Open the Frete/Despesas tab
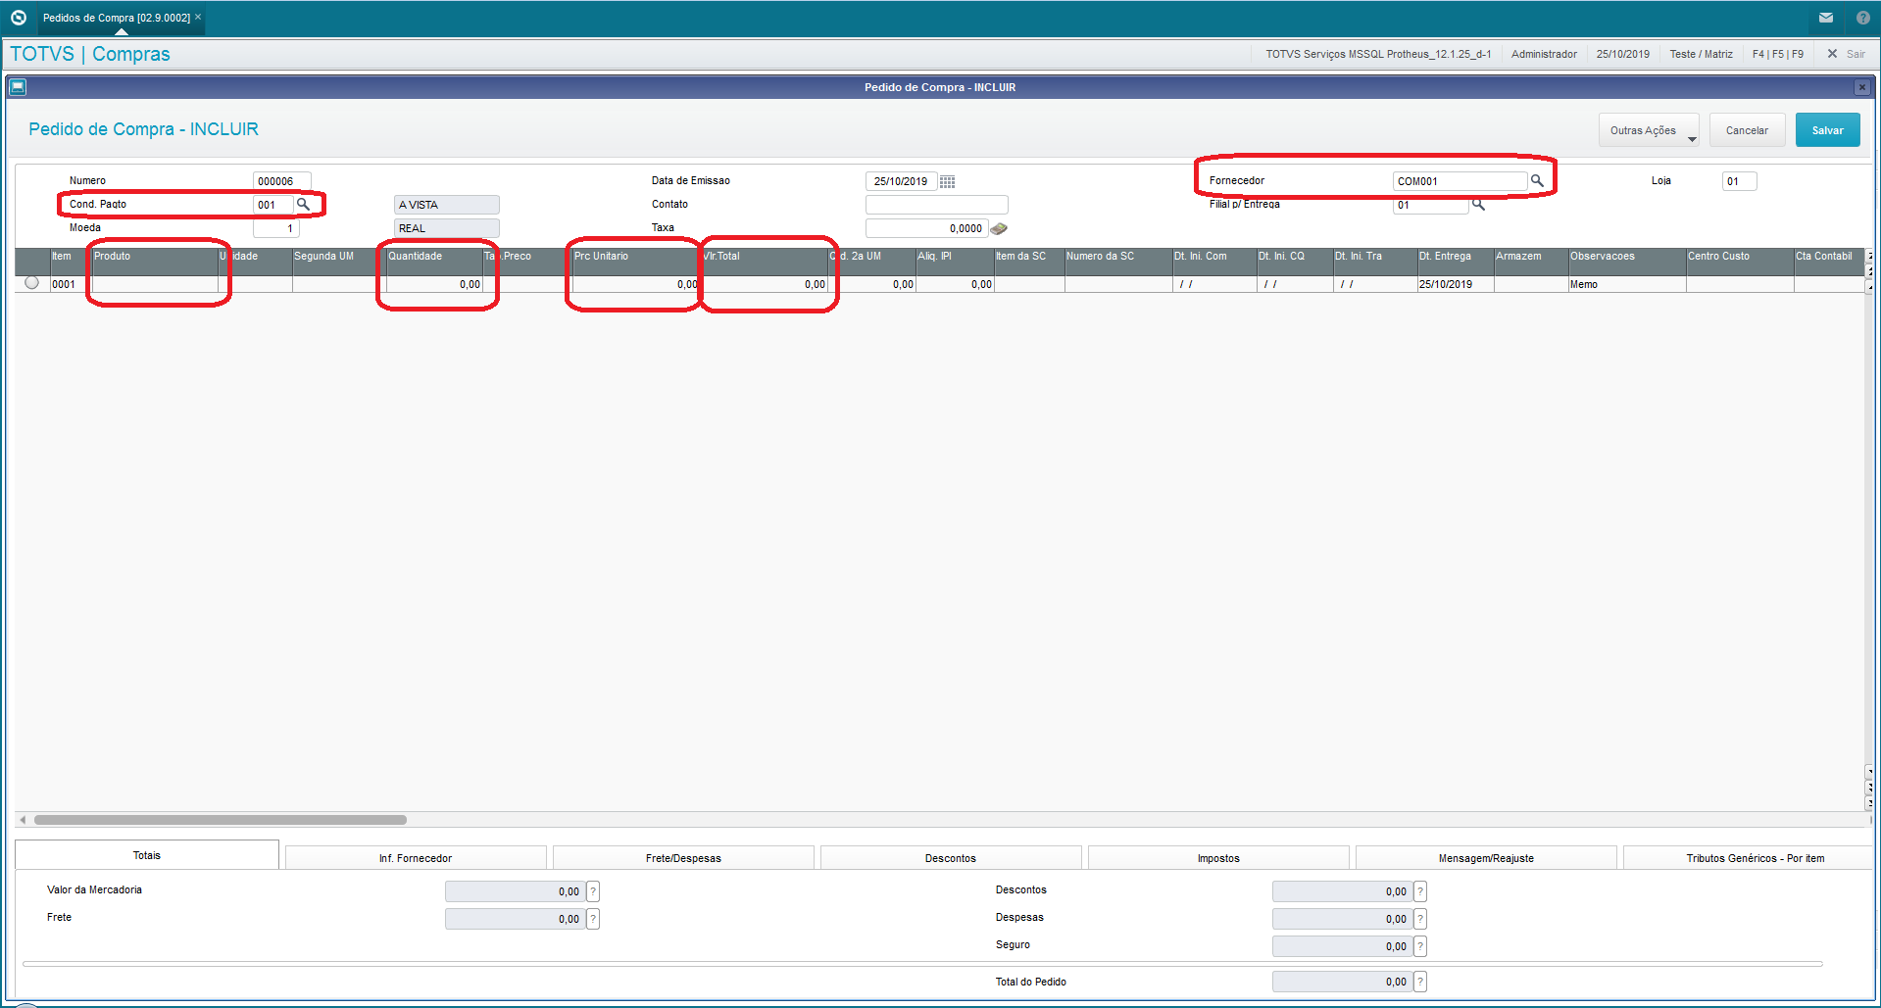The width and height of the screenshot is (1881, 1008). click(x=683, y=858)
